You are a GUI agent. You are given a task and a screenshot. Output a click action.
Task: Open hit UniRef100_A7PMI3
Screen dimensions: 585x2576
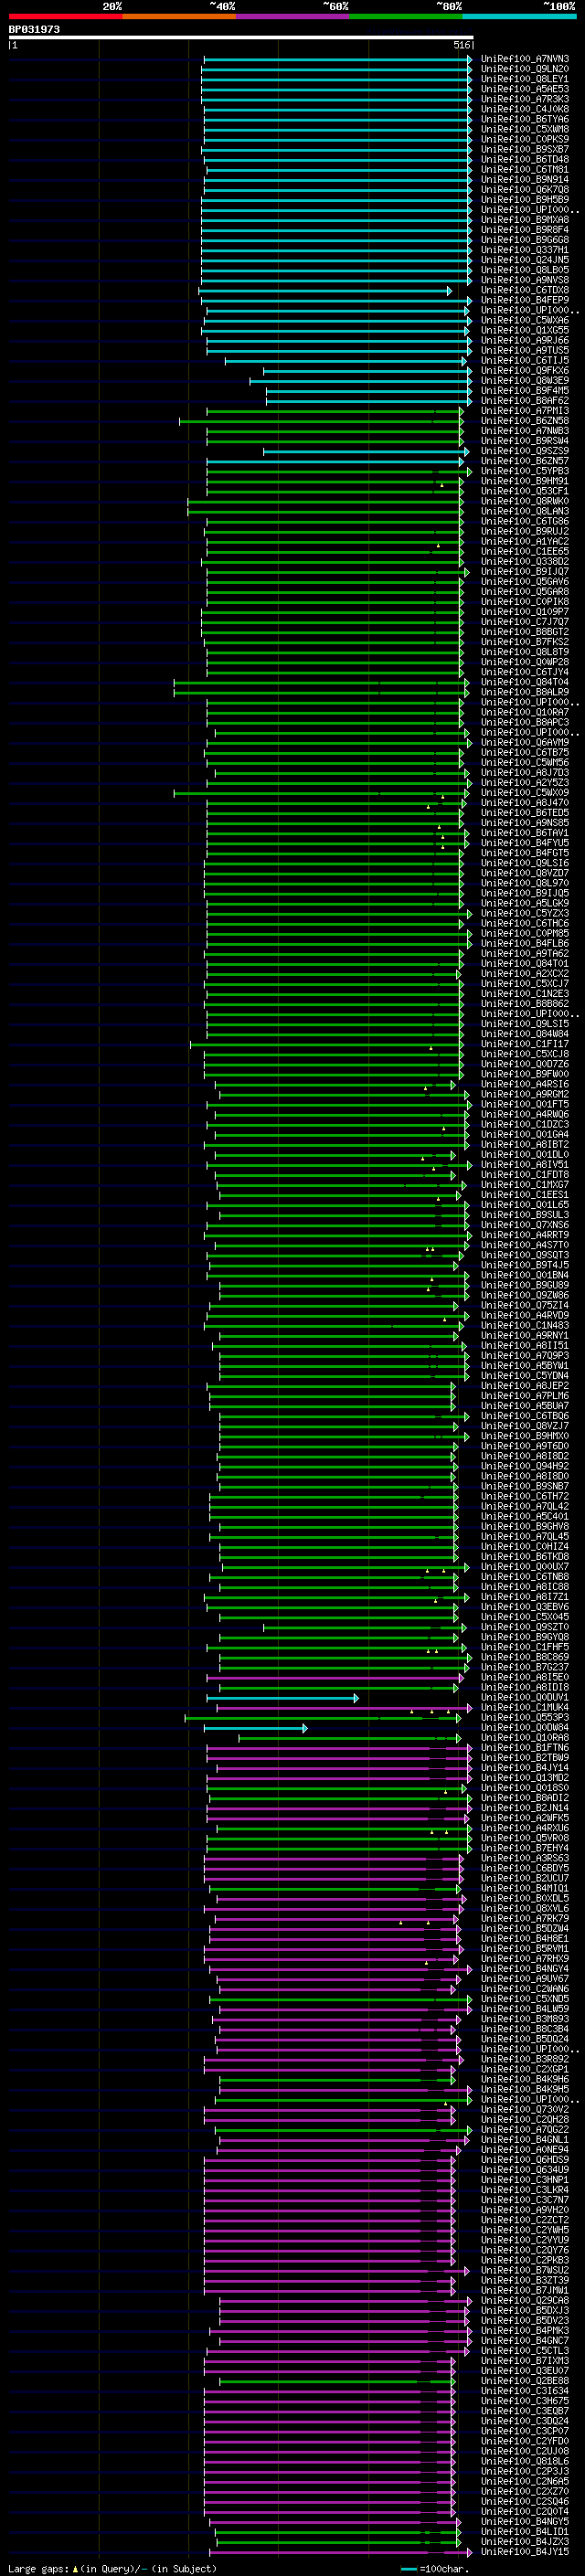click(525, 410)
